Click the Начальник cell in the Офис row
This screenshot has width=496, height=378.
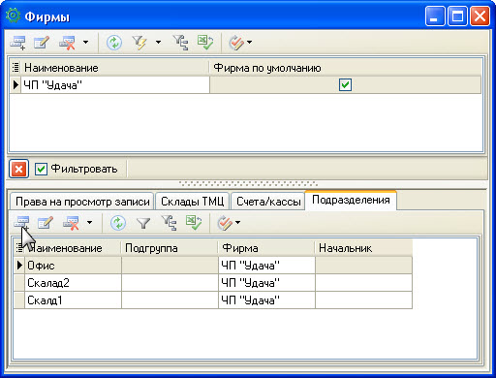[x=363, y=266]
